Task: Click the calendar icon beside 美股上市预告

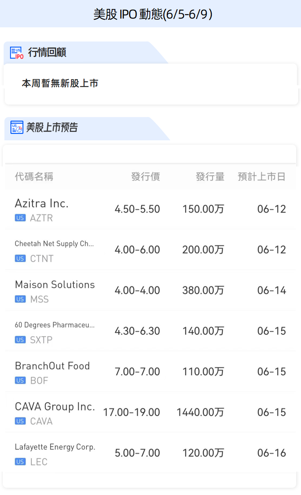Action: [16, 127]
